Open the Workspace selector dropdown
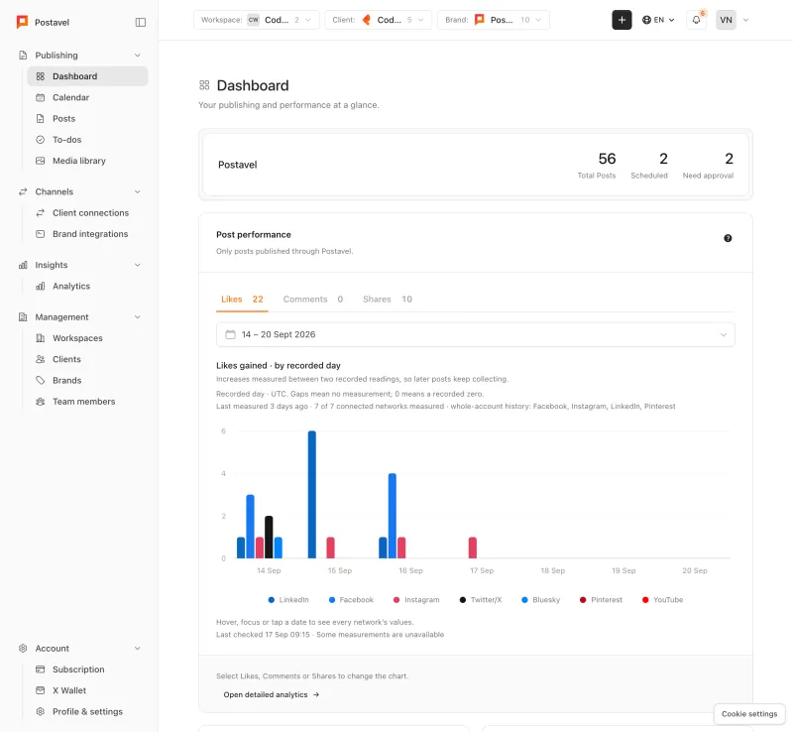The width and height of the screenshot is (793, 732). click(x=257, y=20)
